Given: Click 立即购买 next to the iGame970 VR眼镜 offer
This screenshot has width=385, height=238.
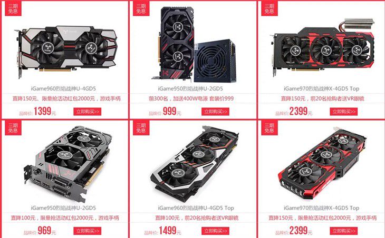Looking at the screenshot, I should [x=344, y=112].
